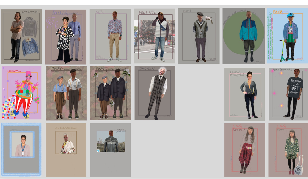Open the blue-framed woman with lanyard thumbnail
The image size is (308, 179).
[x=21, y=150]
